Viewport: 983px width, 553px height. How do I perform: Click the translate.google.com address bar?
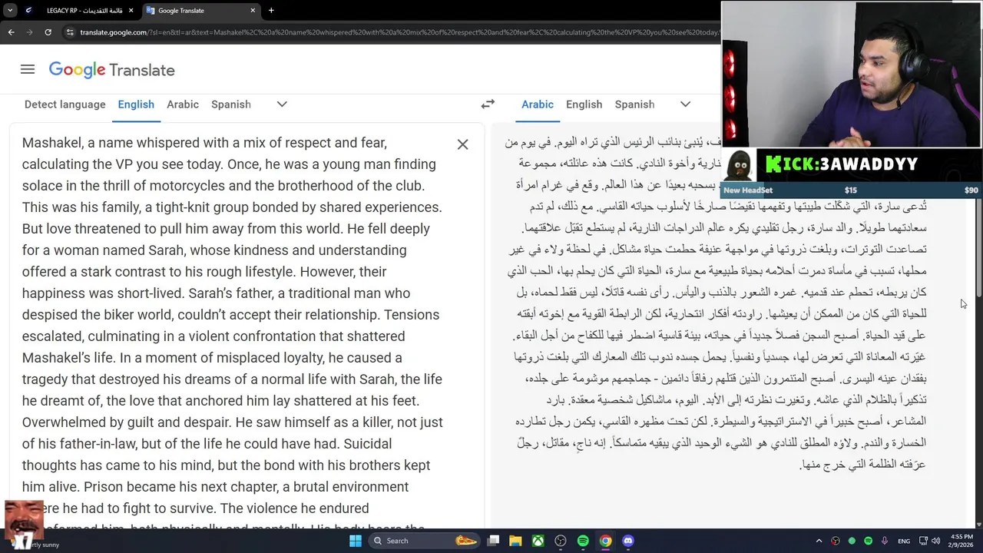(399, 32)
